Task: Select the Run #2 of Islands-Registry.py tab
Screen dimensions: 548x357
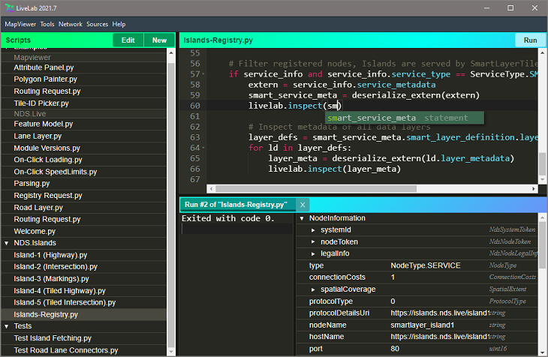Action: click(x=238, y=205)
